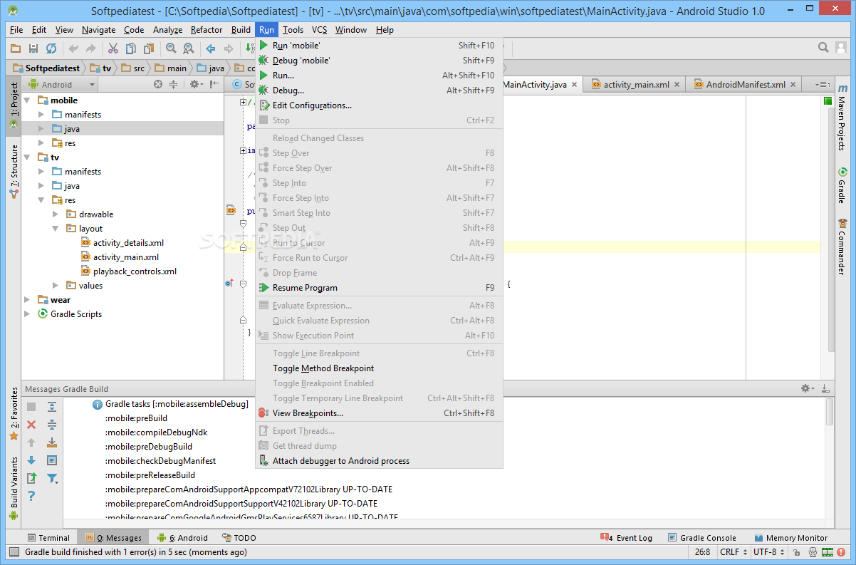Open the Event Log
The height and width of the screenshot is (565, 856).
(626, 538)
